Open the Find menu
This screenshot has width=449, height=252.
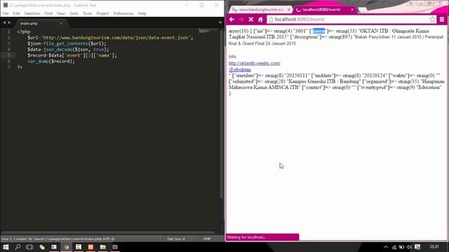point(48,13)
